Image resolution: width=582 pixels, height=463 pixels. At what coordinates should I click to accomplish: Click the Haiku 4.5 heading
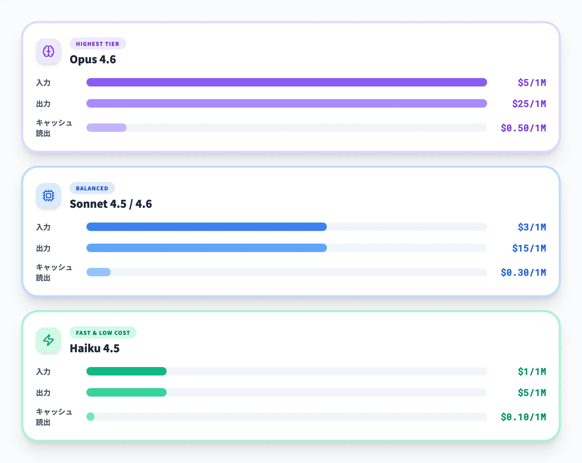point(94,348)
